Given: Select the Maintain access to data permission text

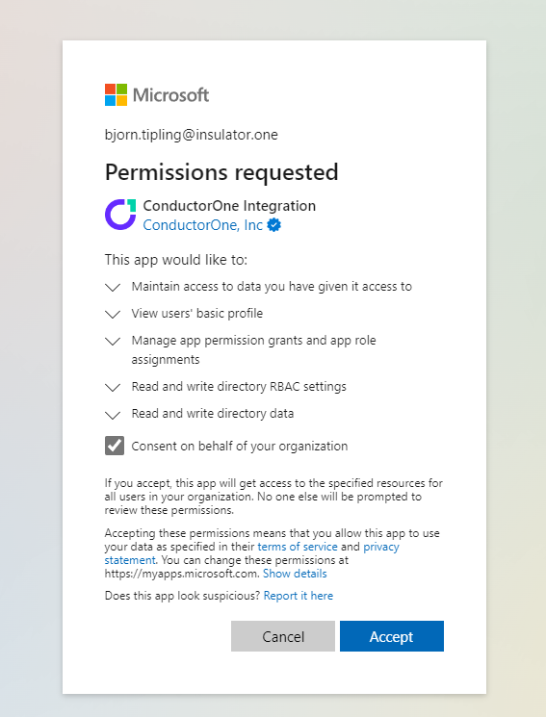Looking at the screenshot, I should tap(272, 286).
